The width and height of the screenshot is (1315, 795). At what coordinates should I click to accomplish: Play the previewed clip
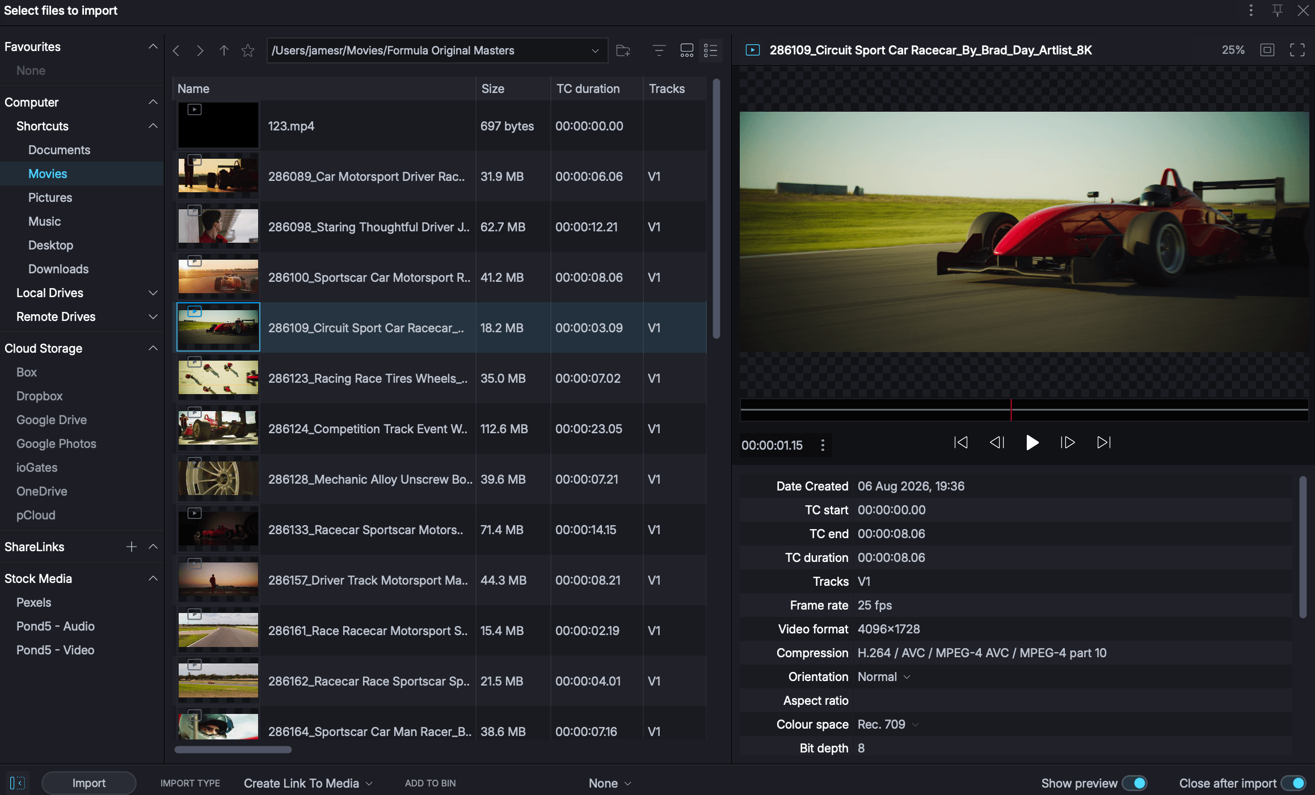[x=1032, y=442]
